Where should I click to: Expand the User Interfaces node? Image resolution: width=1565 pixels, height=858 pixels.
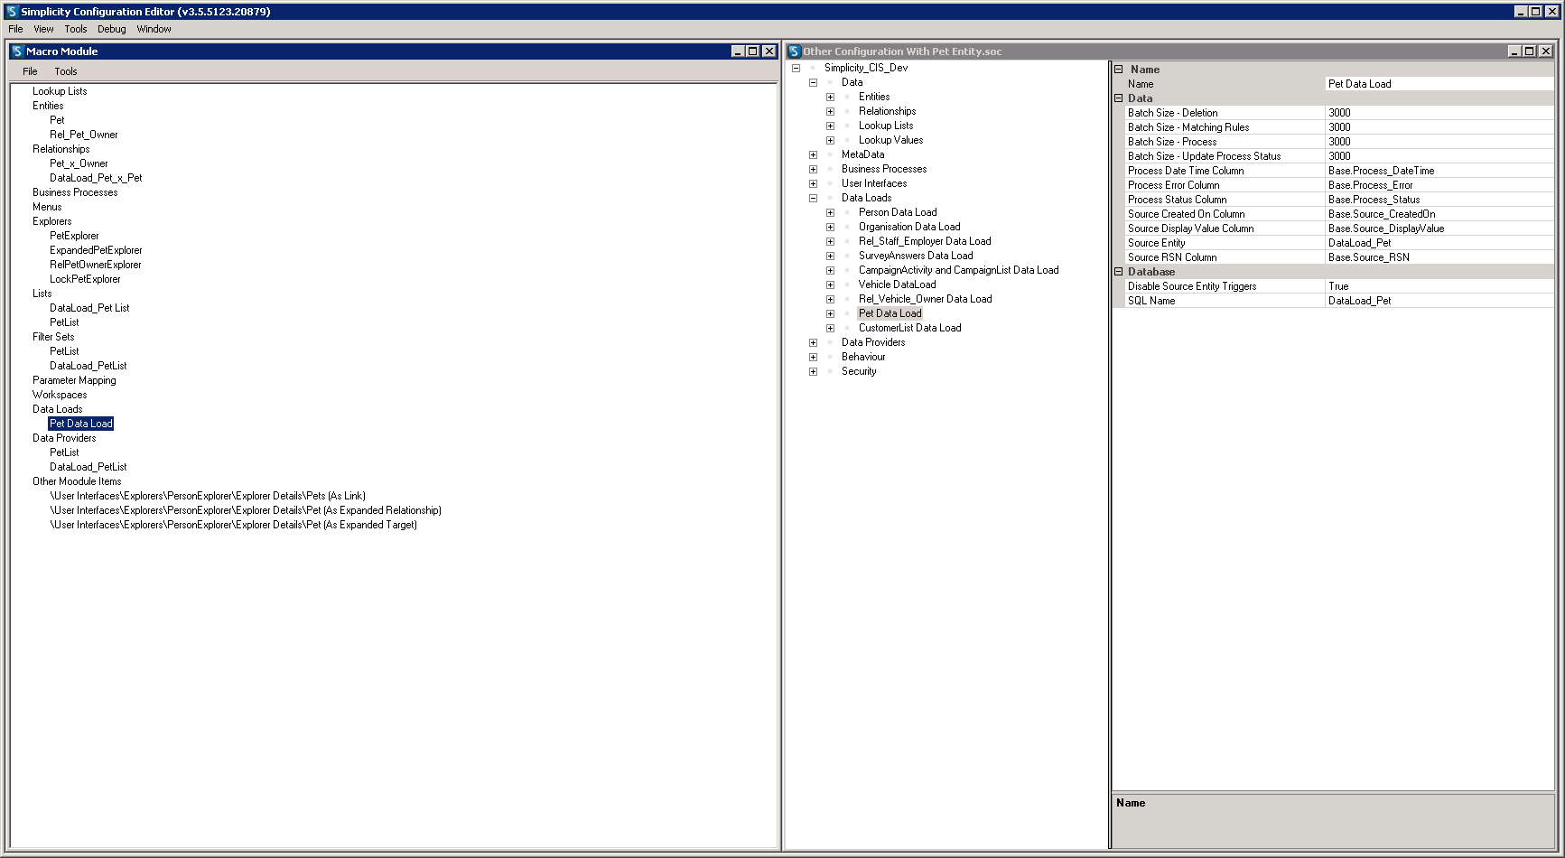pyautogui.click(x=813, y=183)
